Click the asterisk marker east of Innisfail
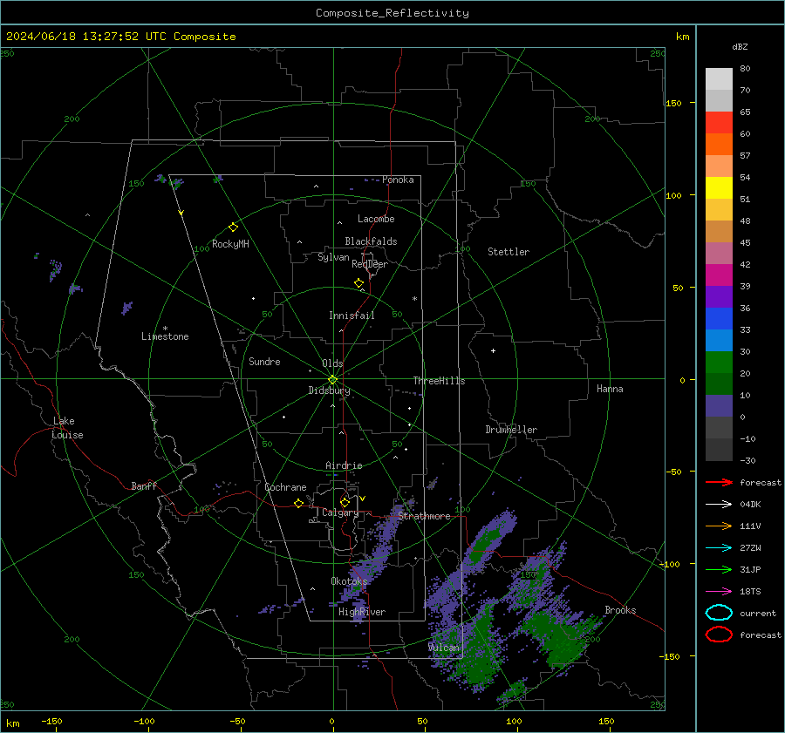Image resolution: width=785 pixels, height=733 pixels. click(x=414, y=299)
